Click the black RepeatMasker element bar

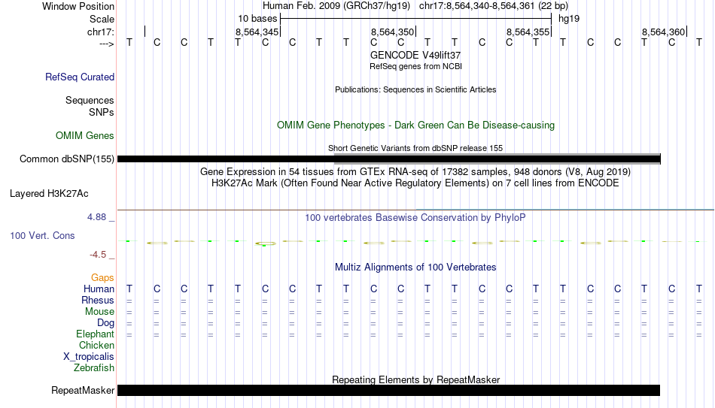click(x=388, y=390)
